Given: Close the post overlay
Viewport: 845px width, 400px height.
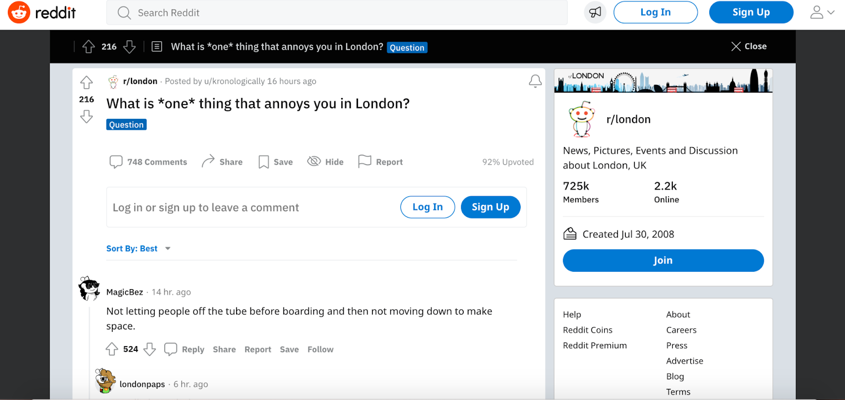Looking at the screenshot, I should (749, 46).
